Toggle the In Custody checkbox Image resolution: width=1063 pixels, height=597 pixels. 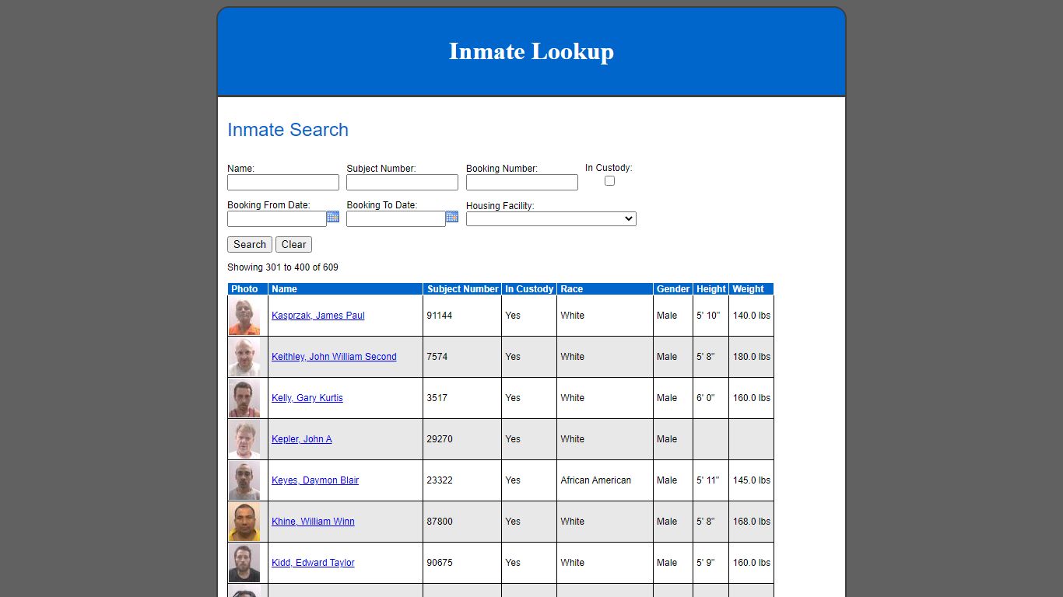coord(609,180)
